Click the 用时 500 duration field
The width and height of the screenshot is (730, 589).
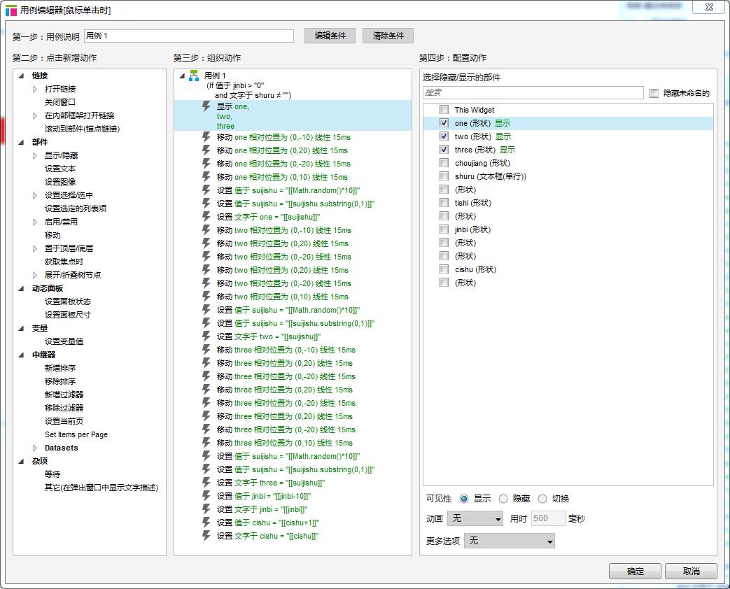coord(548,518)
